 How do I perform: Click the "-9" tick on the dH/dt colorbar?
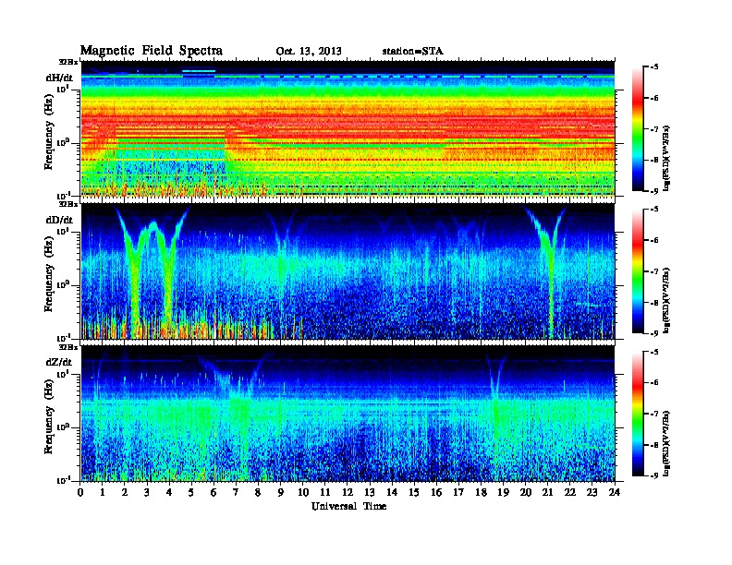point(653,191)
